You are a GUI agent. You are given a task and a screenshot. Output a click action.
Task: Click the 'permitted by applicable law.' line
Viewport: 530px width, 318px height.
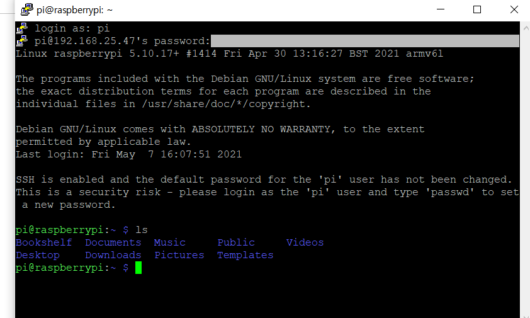(103, 142)
